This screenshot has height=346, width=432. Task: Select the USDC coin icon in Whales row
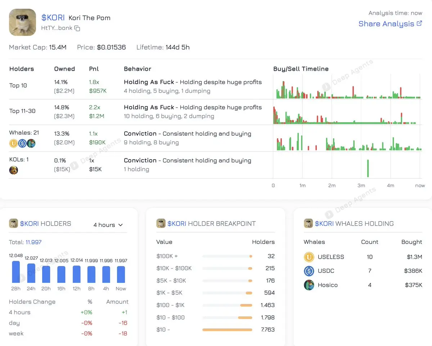coord(22,143)
